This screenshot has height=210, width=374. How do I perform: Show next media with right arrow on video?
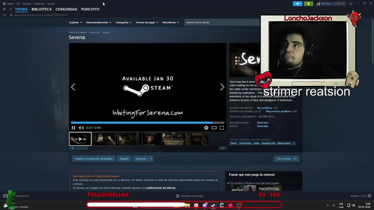tap(222, 87)
